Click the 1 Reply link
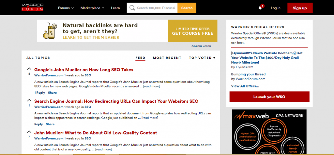Screen dimensions: 334x155 [x=39, y=93]
